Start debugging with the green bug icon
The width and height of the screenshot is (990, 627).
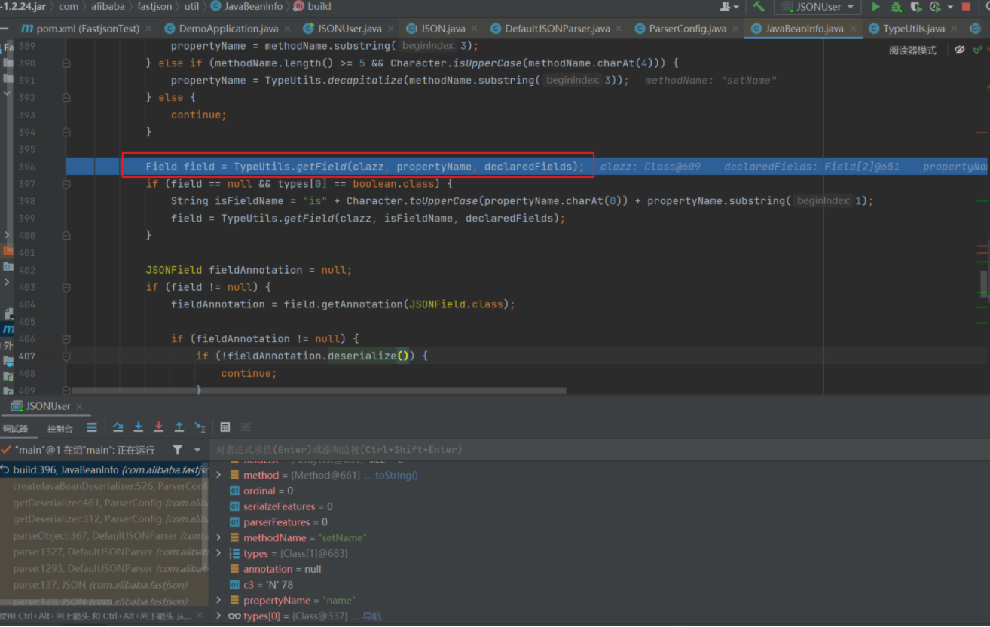[x=896, y=7]
